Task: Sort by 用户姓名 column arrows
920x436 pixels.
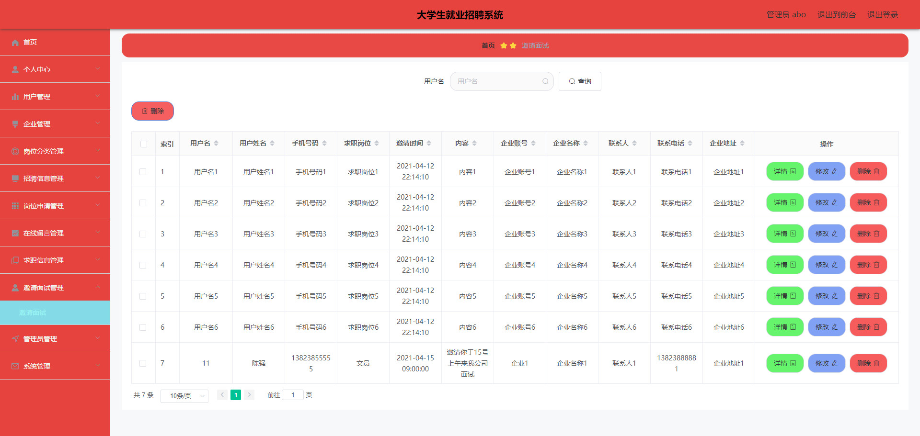Action: tap(272, 143)
